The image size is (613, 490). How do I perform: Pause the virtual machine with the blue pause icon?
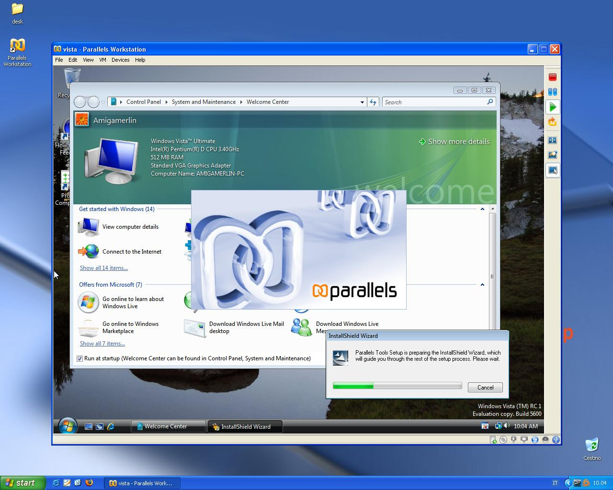point(552,92)
